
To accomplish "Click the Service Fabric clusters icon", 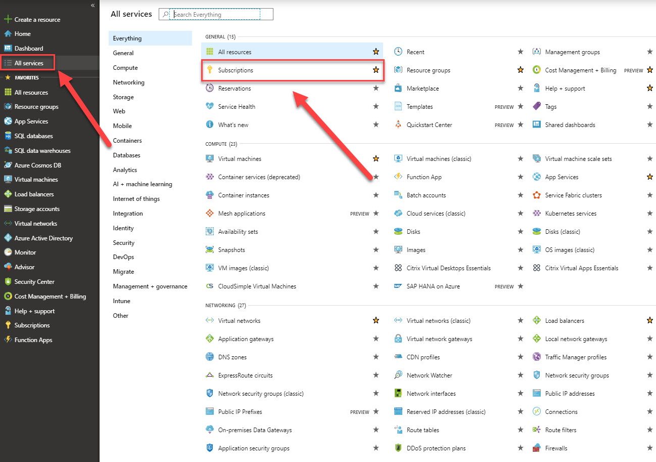I will [x=537, y=195].
